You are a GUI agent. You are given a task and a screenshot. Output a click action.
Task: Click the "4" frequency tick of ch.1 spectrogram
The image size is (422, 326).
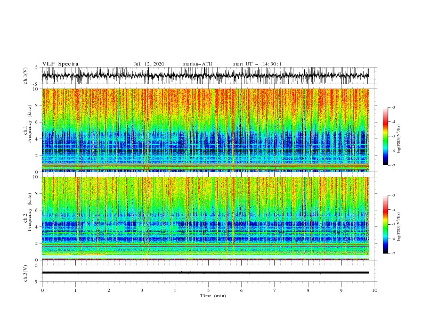coord(37,139)
